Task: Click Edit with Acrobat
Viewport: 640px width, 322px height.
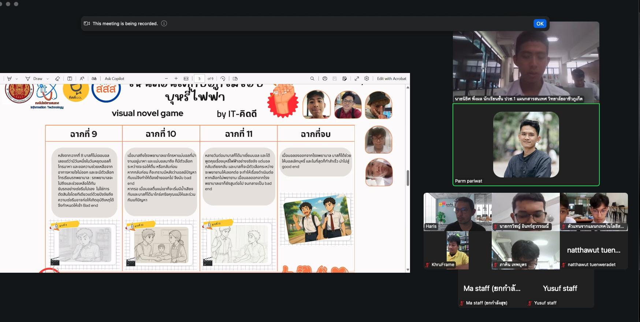Action: pyautogui.click(x=391, y=78)
